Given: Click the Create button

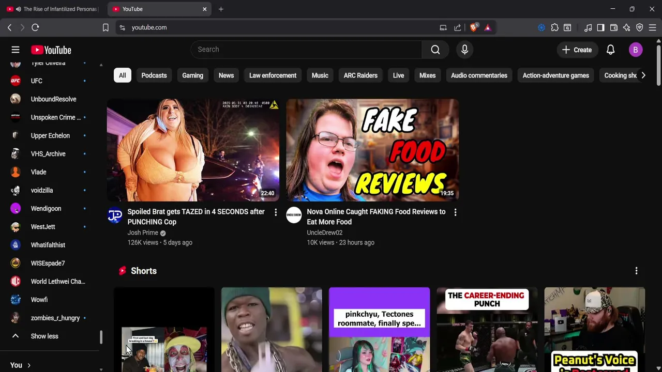Looking at the screenshot, I should click(x=577, y=50).
